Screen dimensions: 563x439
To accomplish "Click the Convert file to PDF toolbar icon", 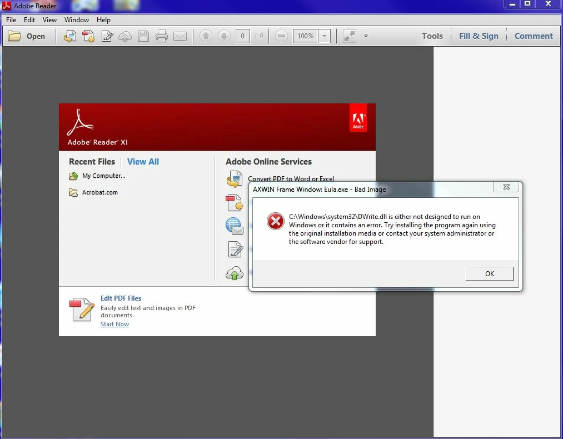I will tap(69, 36).
